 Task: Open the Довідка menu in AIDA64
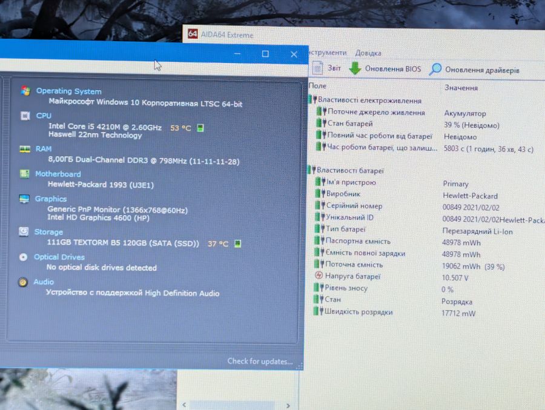click(x=368, y=53)
